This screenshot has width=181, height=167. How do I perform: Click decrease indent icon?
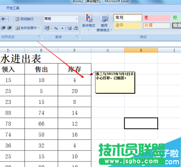point(3,28)
